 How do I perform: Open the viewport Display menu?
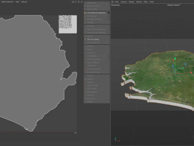(131, 2)
